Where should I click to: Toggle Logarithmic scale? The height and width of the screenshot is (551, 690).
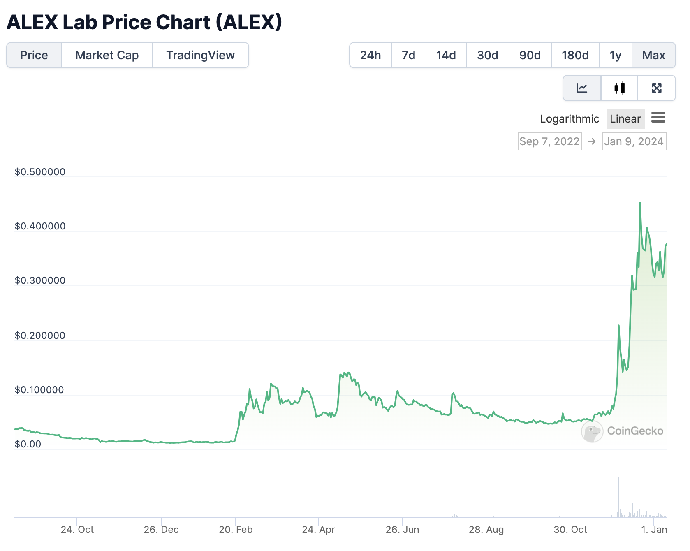click(569, 119)
